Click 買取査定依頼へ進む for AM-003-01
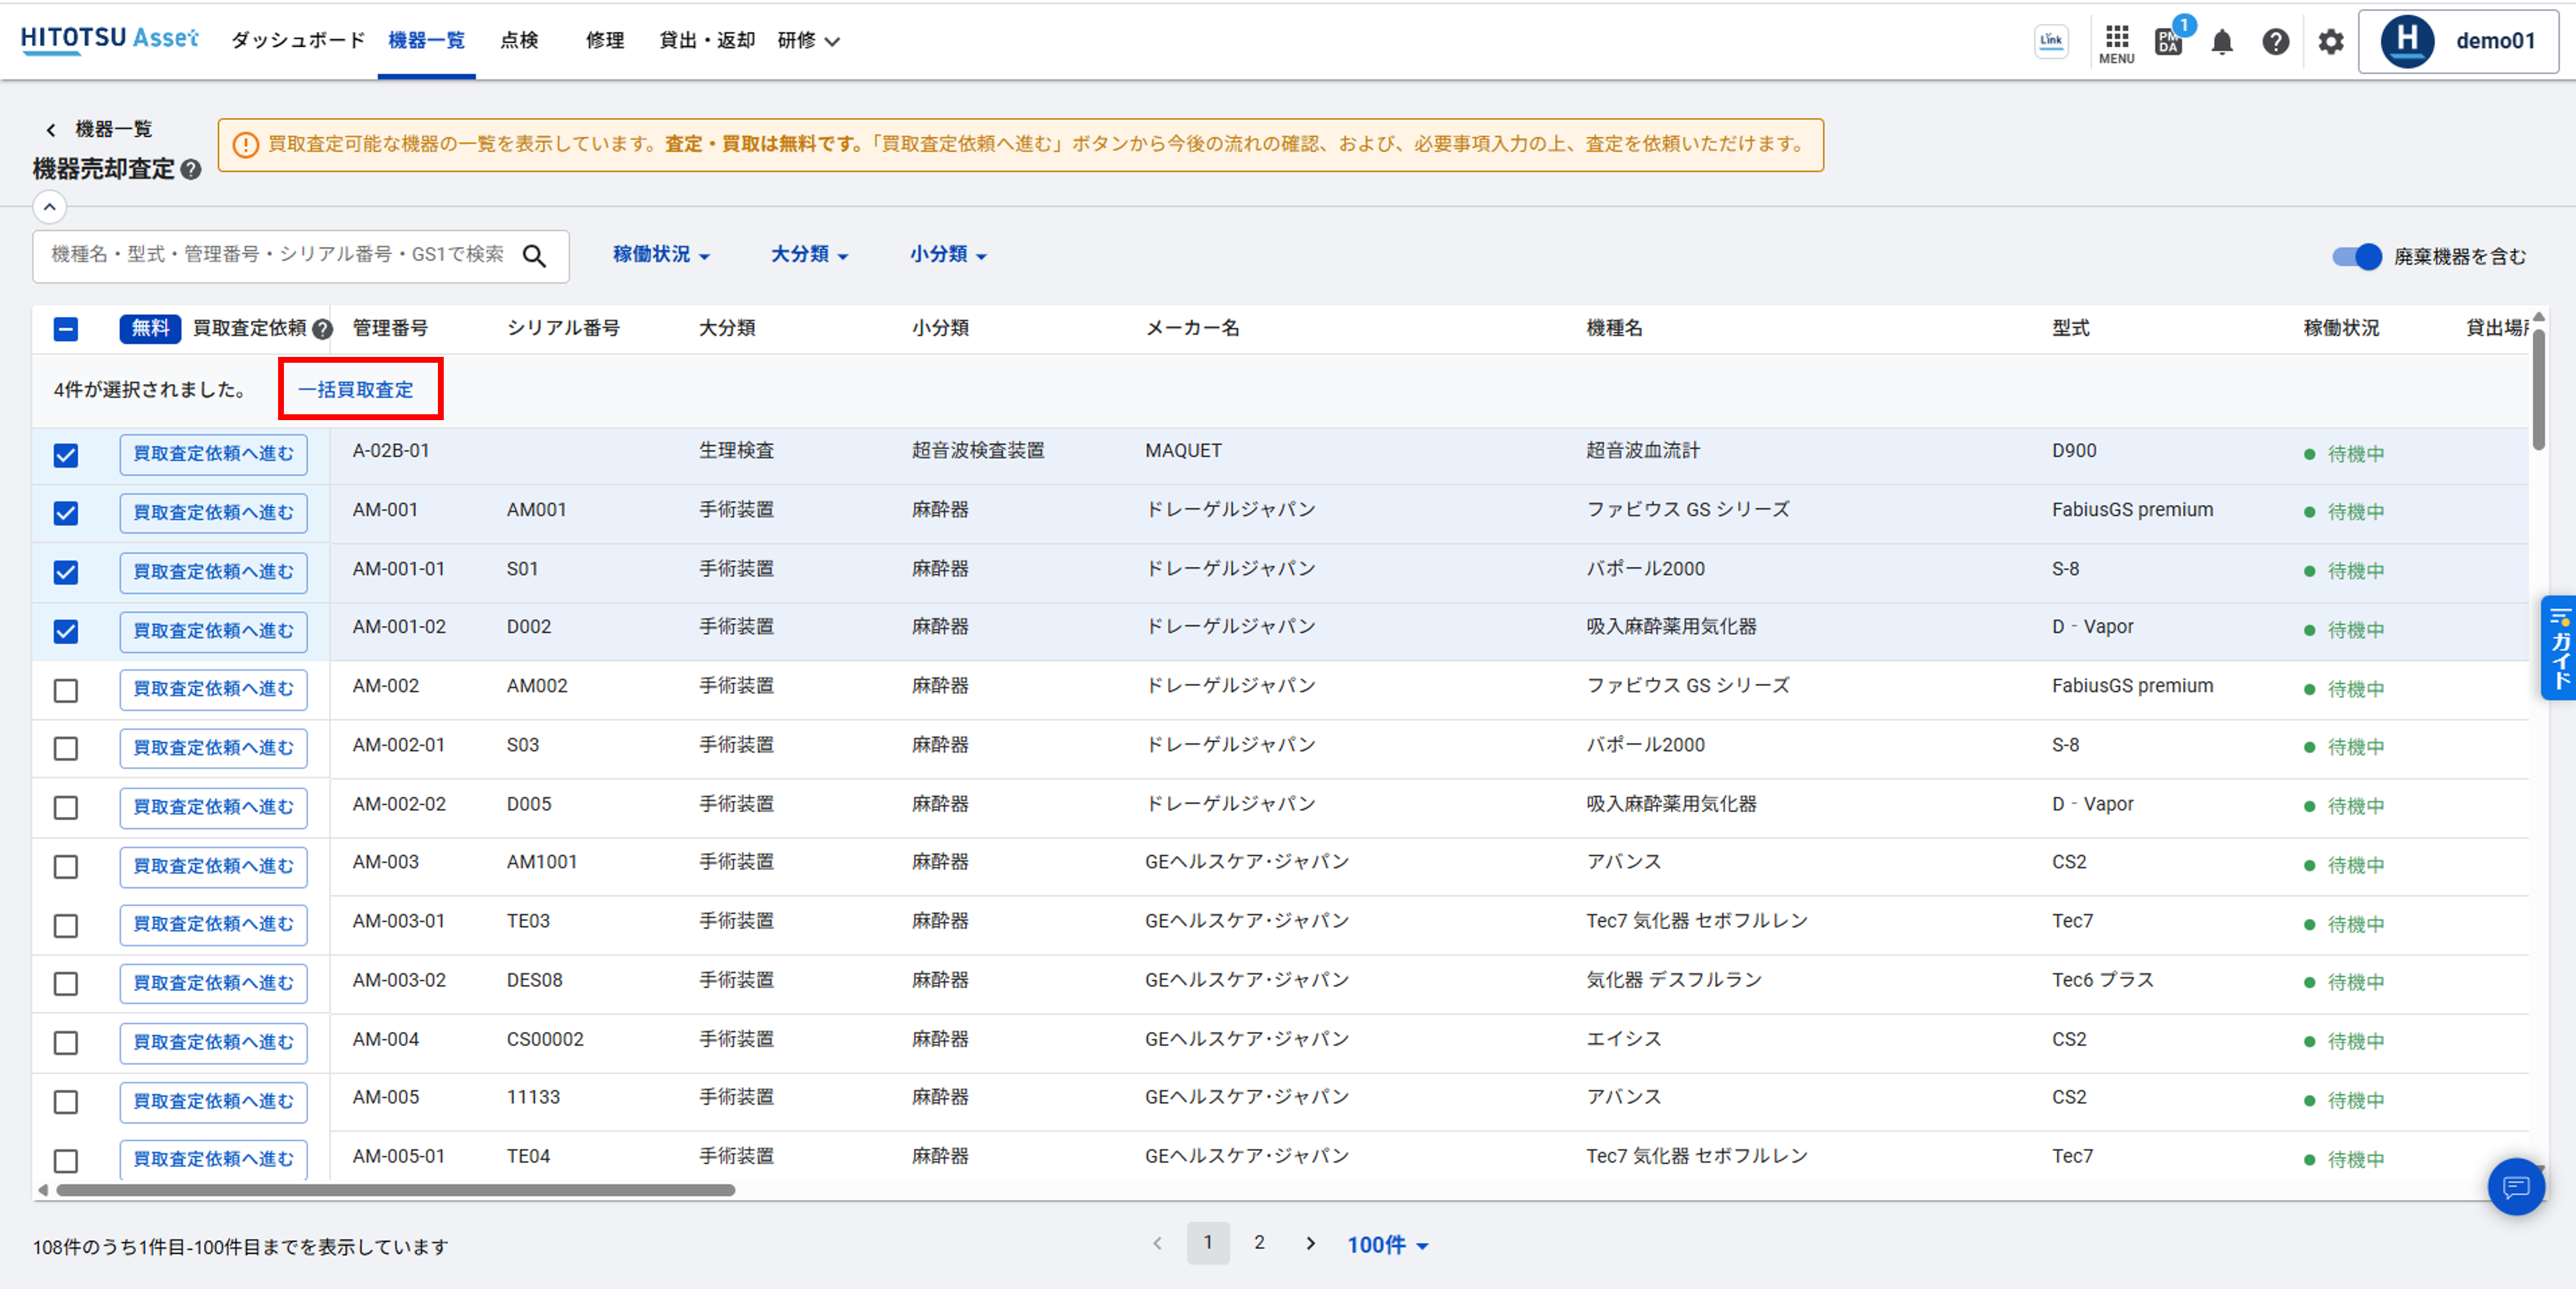Screen dimensions: 2576x1289 [x=213, y=924]
